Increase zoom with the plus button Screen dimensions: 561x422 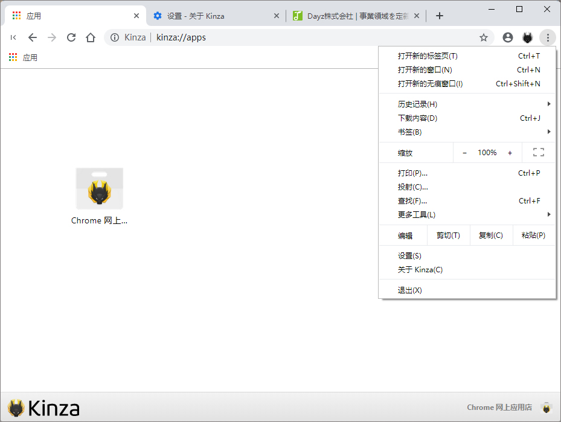[x=510, y=153]
